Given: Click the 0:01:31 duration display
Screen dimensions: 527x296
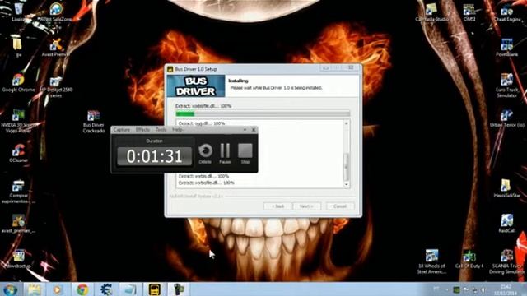Looking at the screenshot, I should 155,156.
